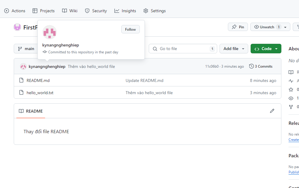Click the pencil icon to edit README
This screenshot has width=299, height=188.
pos(272,111)
